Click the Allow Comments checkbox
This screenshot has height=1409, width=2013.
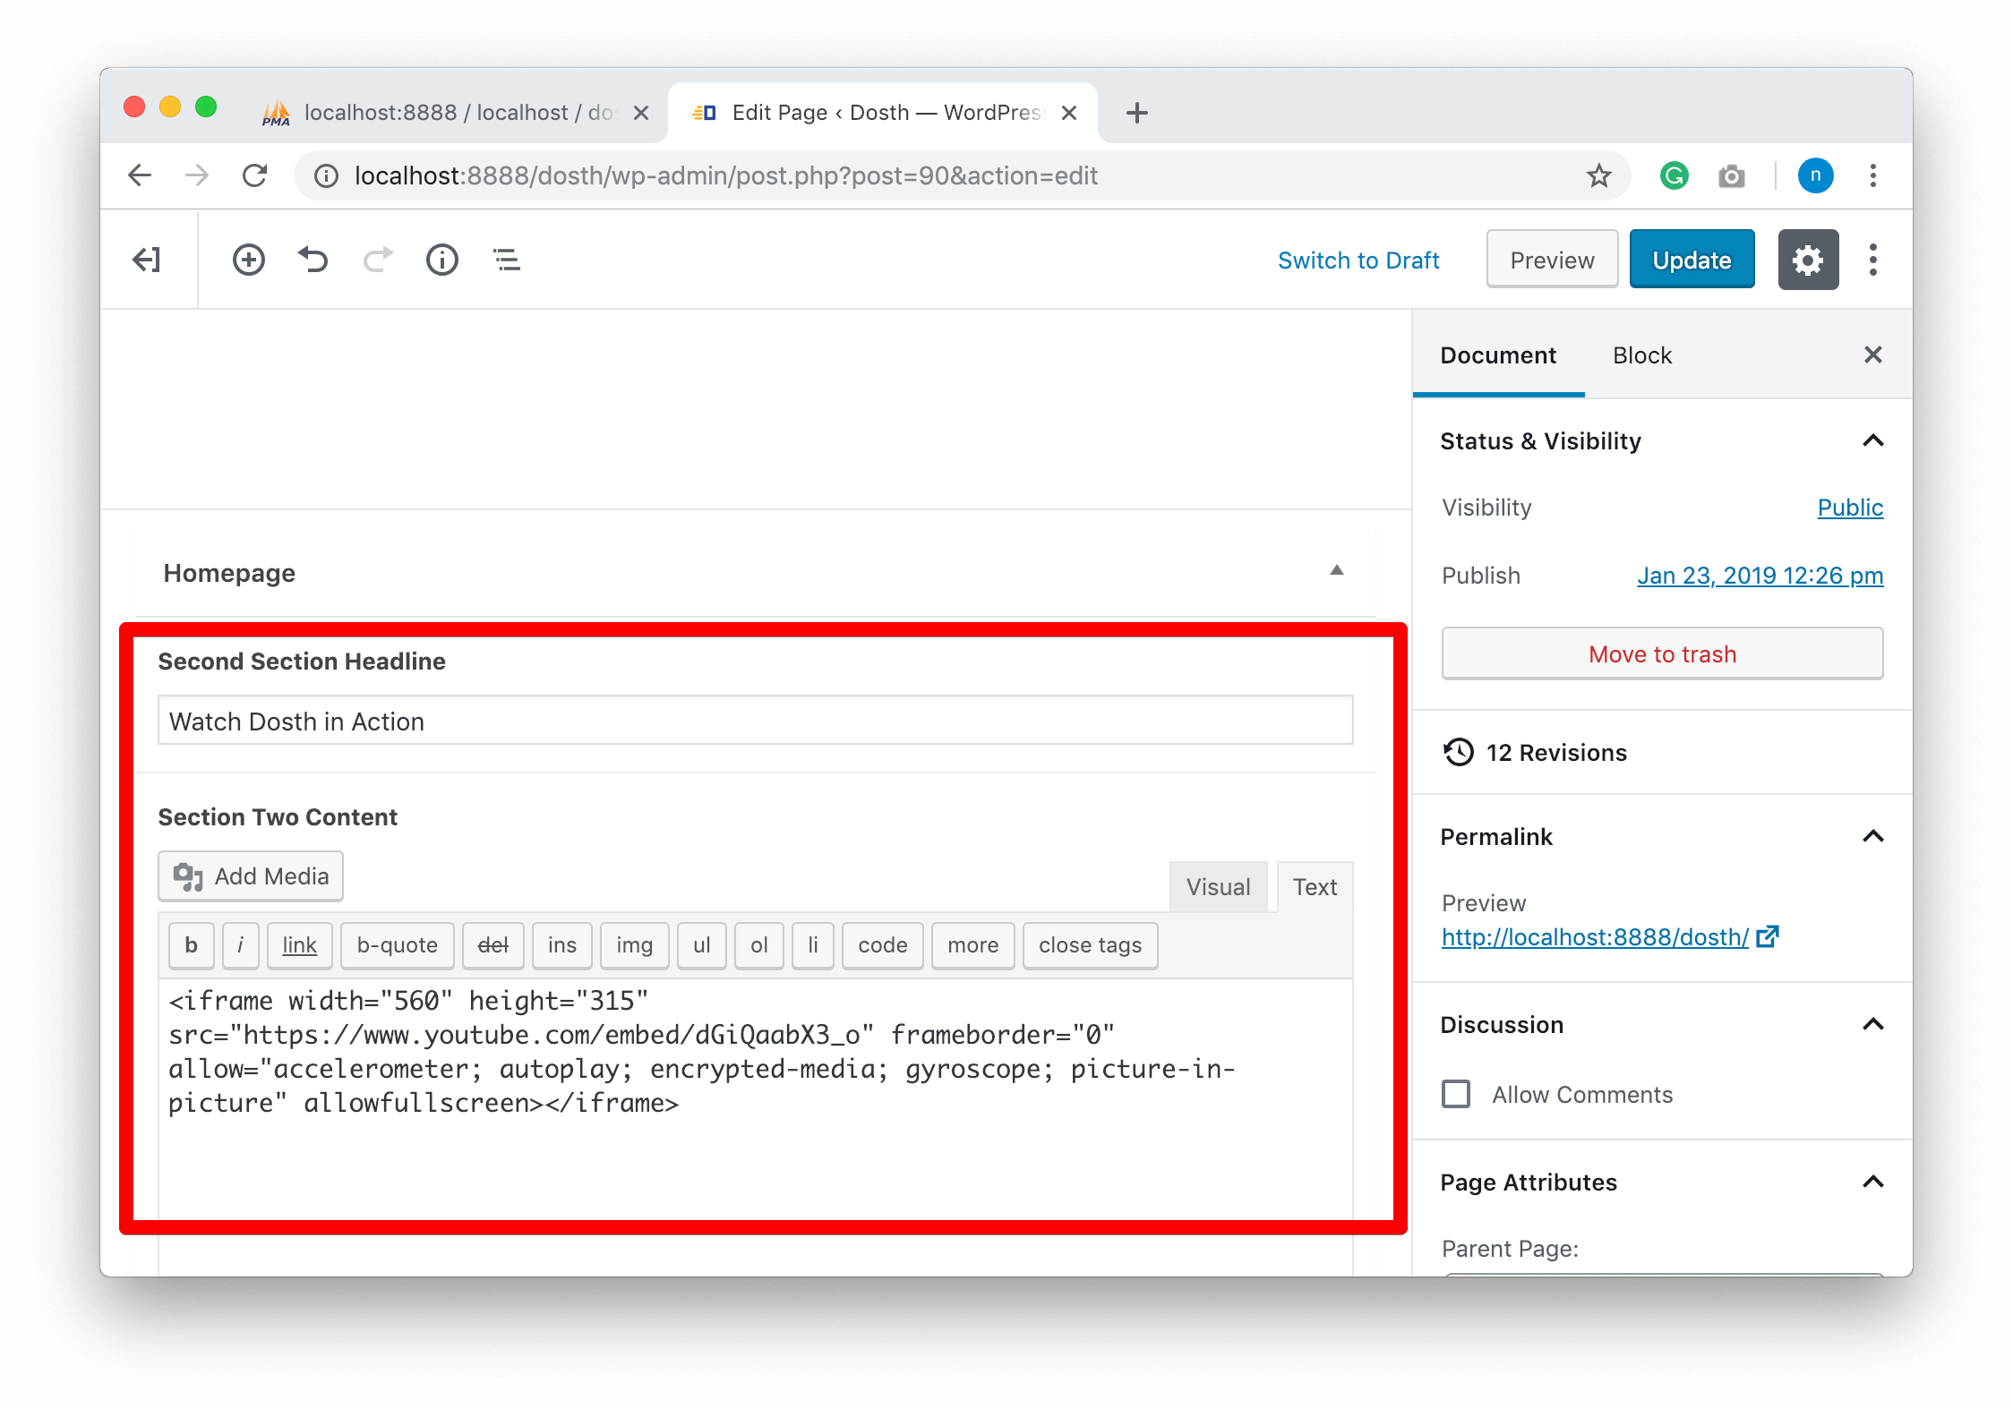click(x=1456, y=1095)
